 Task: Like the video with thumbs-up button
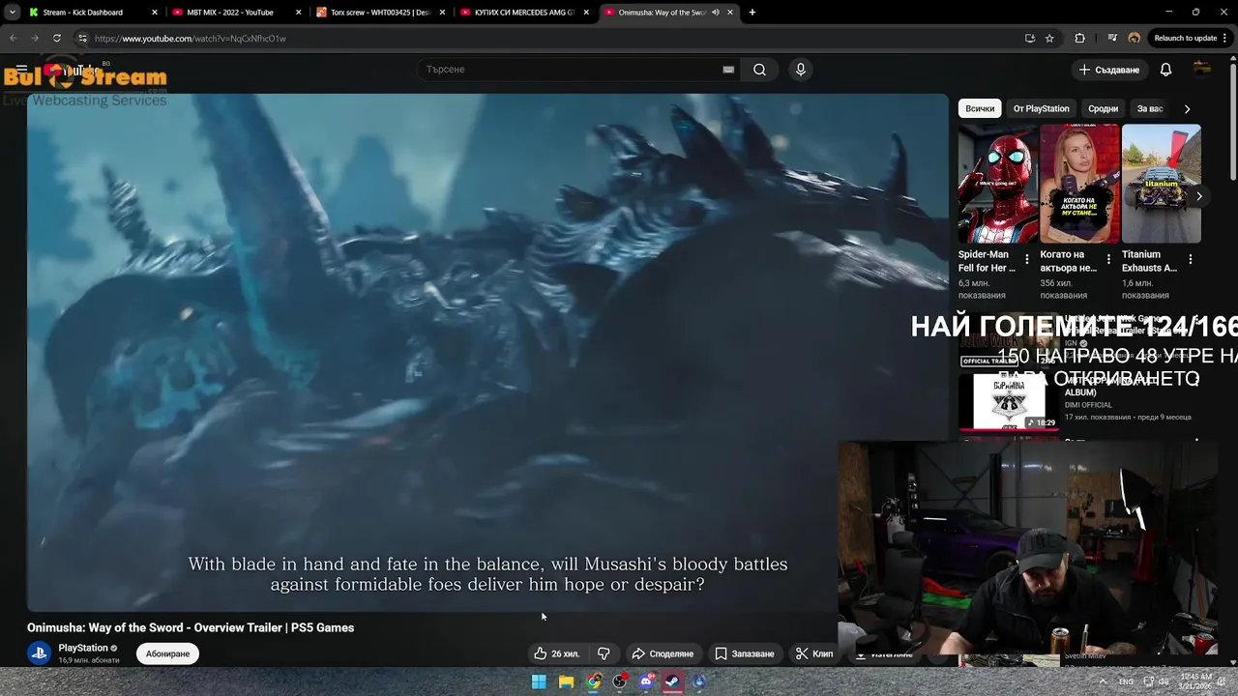[x=556, y=653]
